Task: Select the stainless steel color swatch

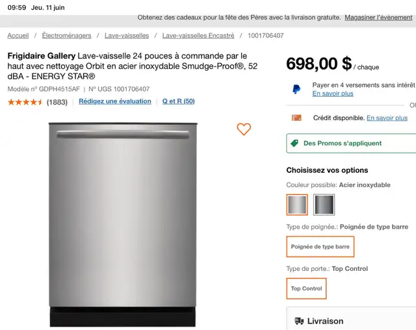Action: pos(297,205)
